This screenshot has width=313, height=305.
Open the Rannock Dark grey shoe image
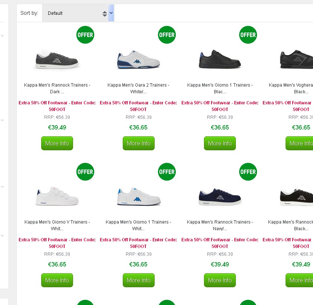57,59
